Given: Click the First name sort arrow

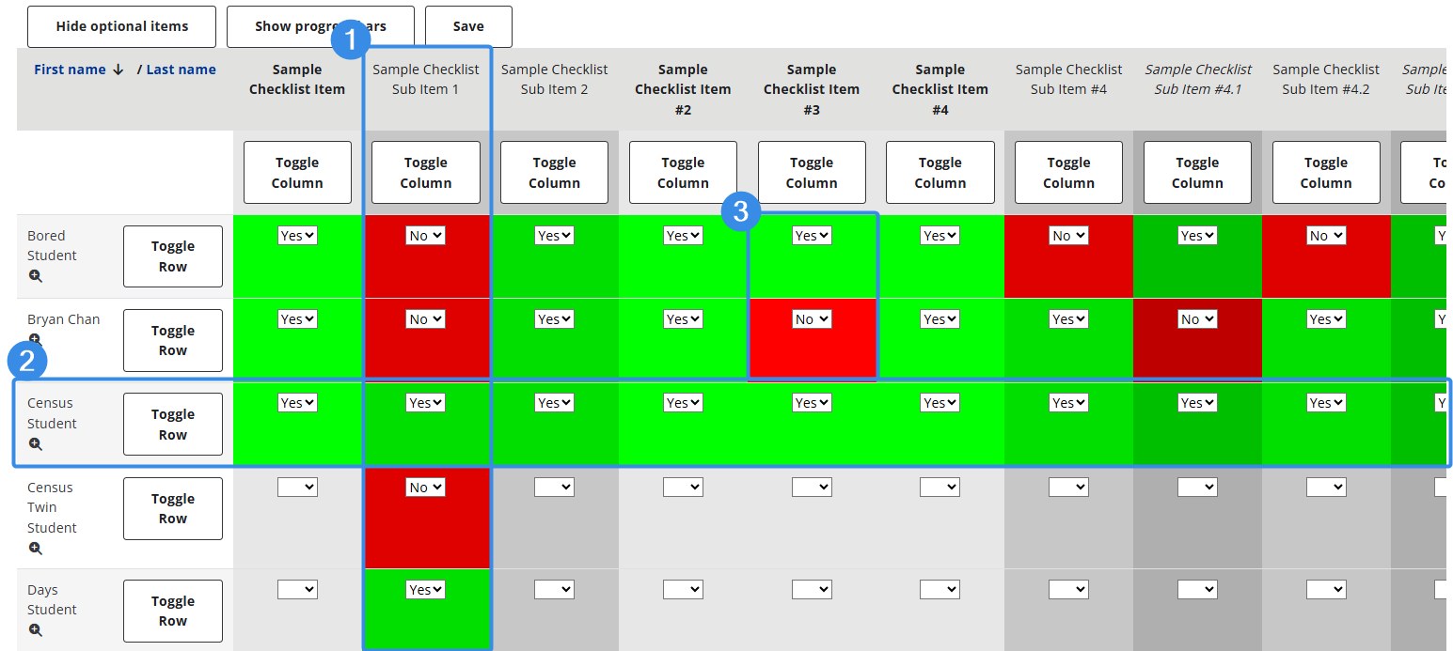Looking at the screenshot, I should coord(118,70).
